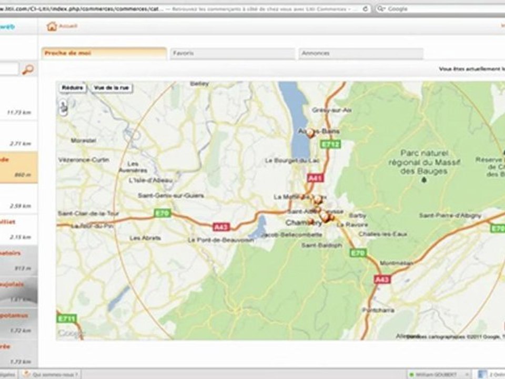Screen dimensions: 505x379
Task: Click the left sidebar search input
Action: pyautogui.click(x=9, y=69)
